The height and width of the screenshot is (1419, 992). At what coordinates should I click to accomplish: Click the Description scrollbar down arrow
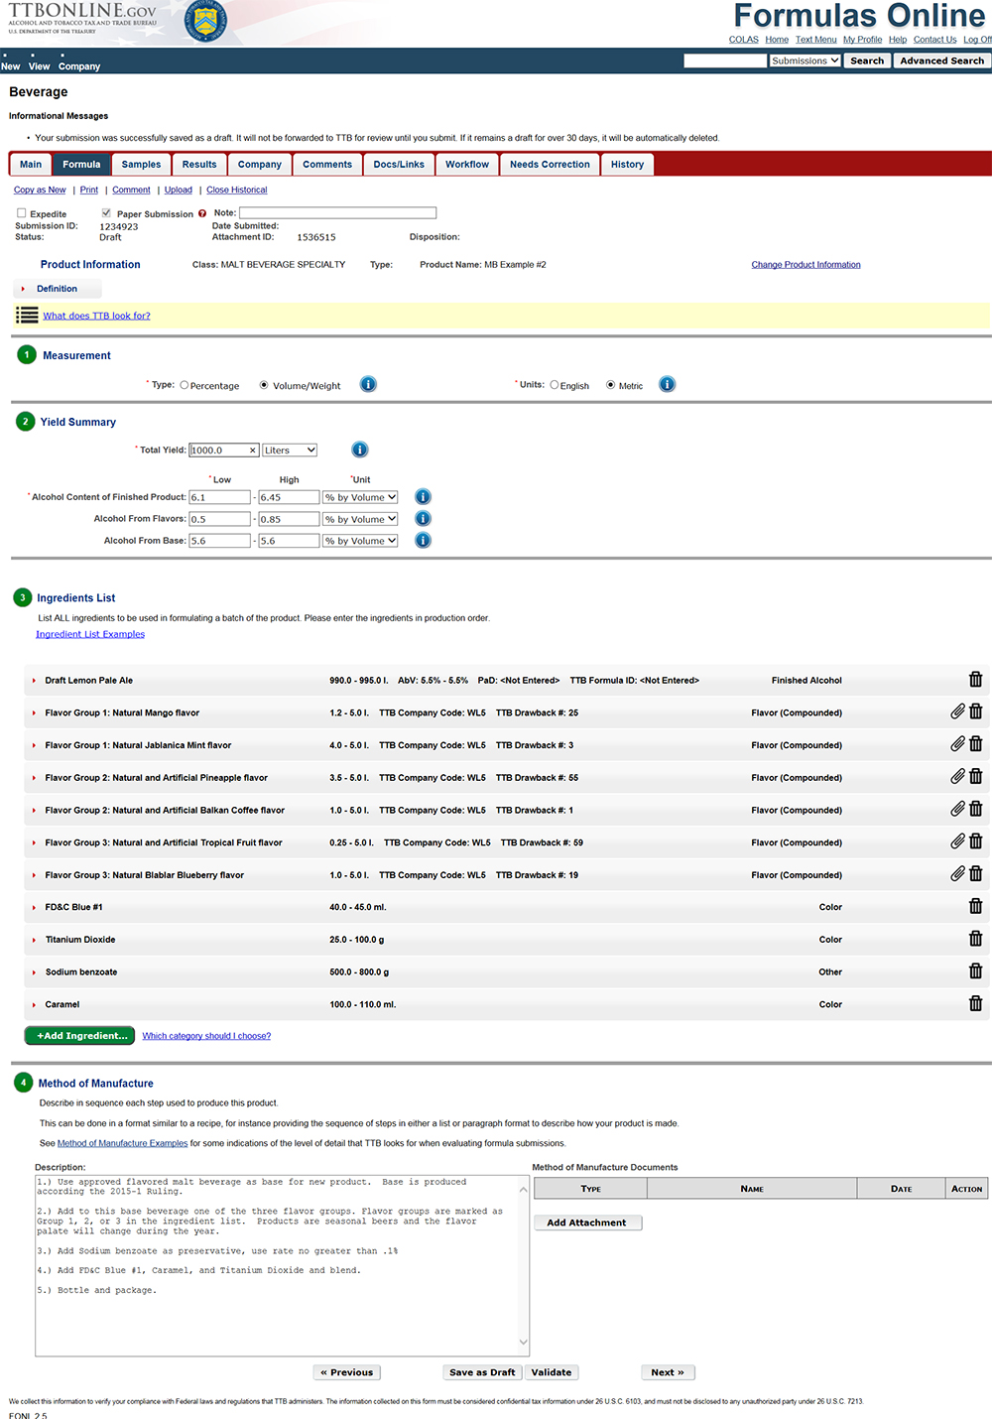(524, 1343)
